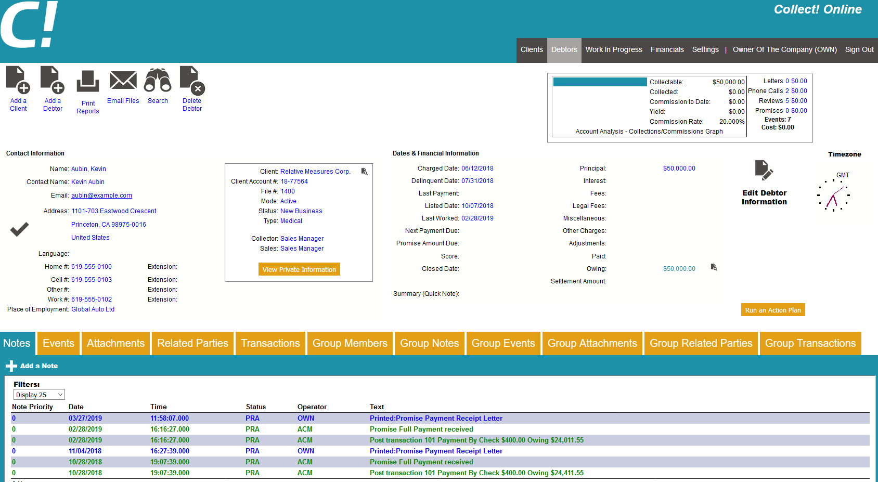Click the detail icon next to Owing amount

(x=714, y=267)
